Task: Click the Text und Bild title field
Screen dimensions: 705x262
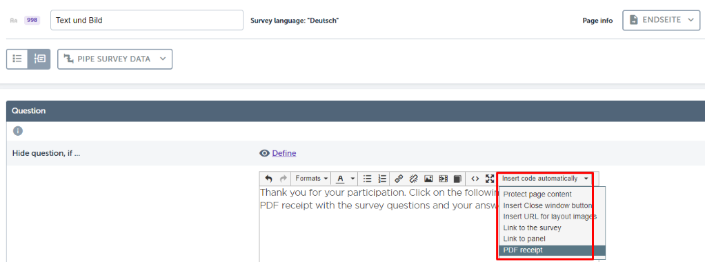Action: pos(147,20)
